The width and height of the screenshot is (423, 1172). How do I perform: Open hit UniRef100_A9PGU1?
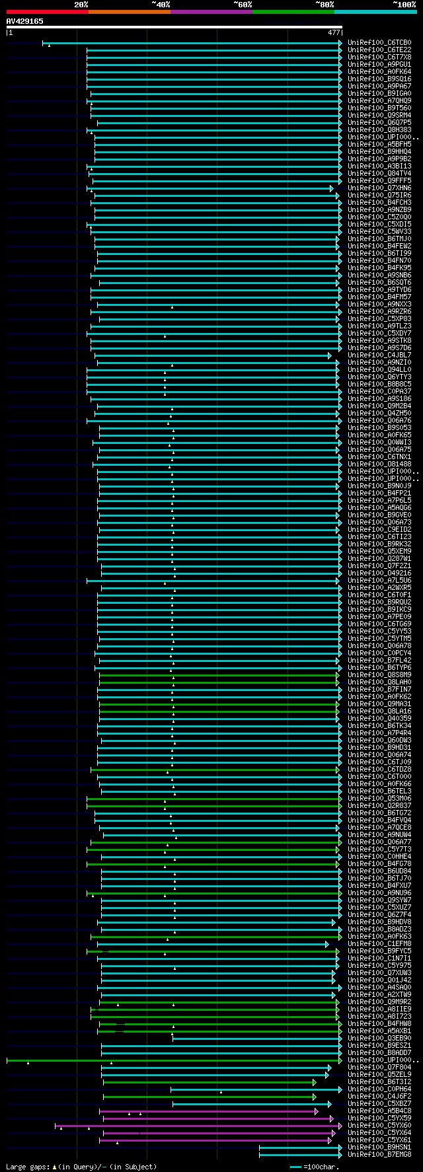379,65
